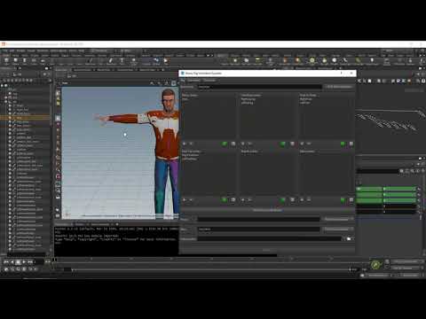Click the dialog's name input field at top
This screenshot has height=319, width=426.
point(260,87)
